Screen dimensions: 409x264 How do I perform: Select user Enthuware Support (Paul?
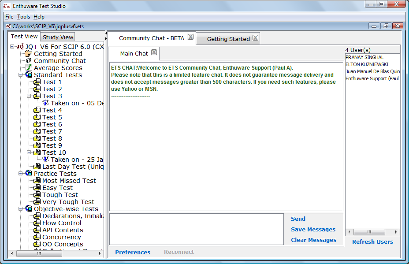click(372, 78)
